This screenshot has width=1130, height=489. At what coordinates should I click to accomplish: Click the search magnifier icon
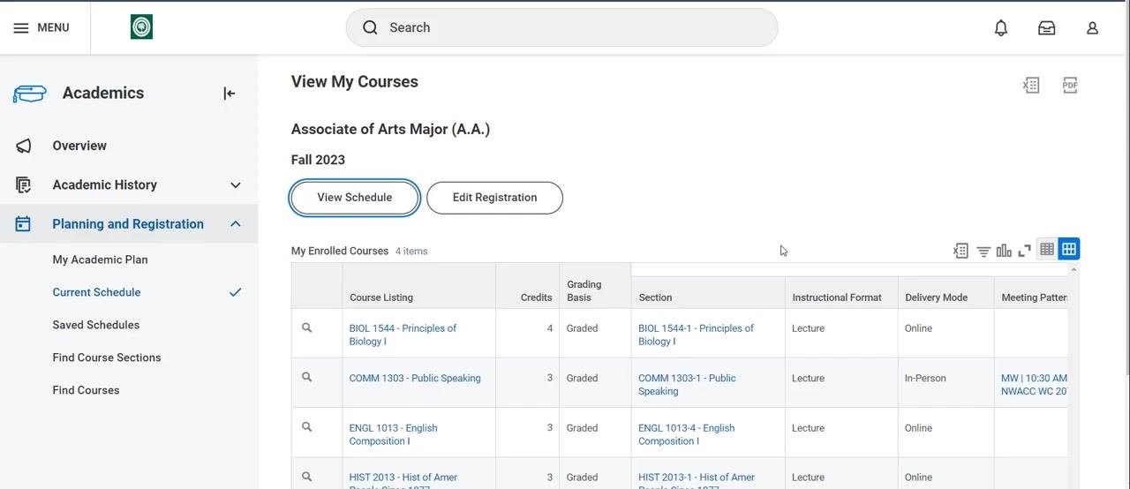(x=370, y=27)
